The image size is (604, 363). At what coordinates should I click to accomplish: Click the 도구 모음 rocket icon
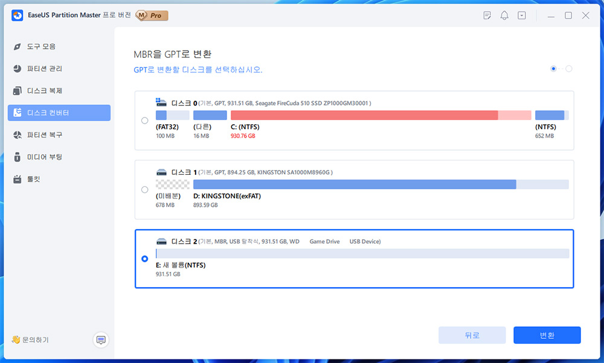[x=17, y=46]
